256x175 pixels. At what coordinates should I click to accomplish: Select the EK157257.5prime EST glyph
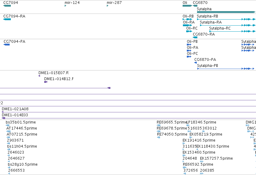pyautogui.click(x=202, y=162)
